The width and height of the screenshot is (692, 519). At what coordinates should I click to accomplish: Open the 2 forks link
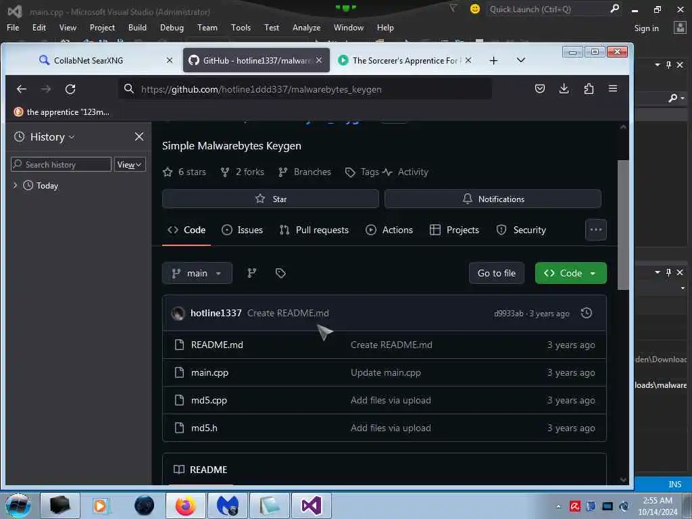243,172
